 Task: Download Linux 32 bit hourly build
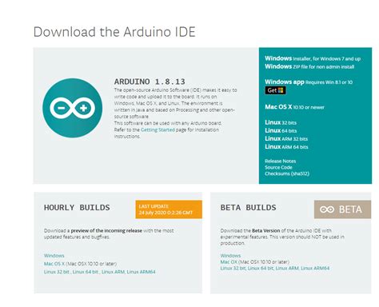point(57,272)
